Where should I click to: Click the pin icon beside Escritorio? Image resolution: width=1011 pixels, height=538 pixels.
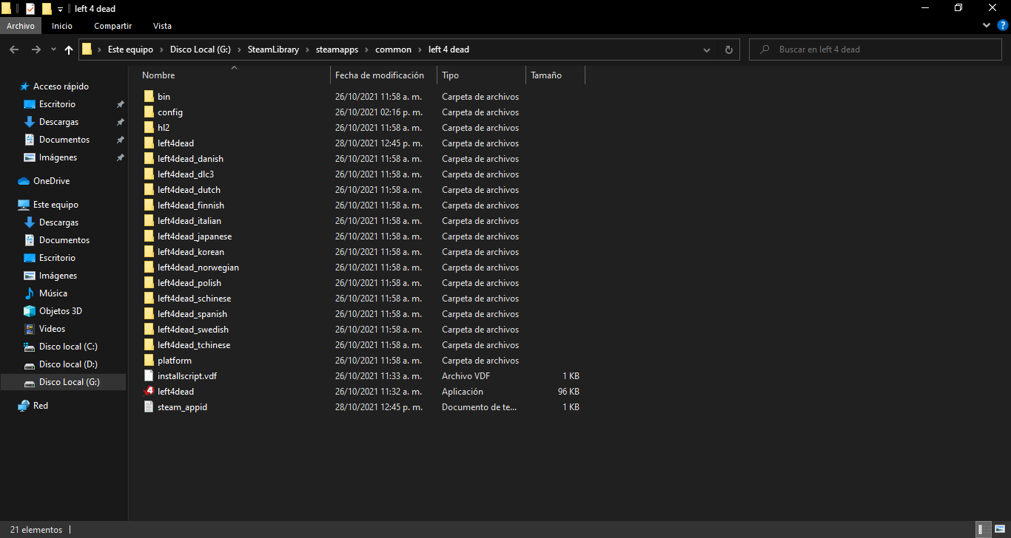120,104
